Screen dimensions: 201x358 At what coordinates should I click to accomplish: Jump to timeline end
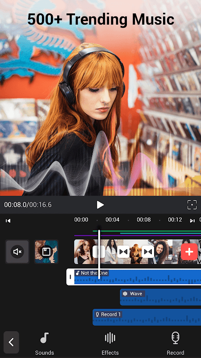click(193, 221)
